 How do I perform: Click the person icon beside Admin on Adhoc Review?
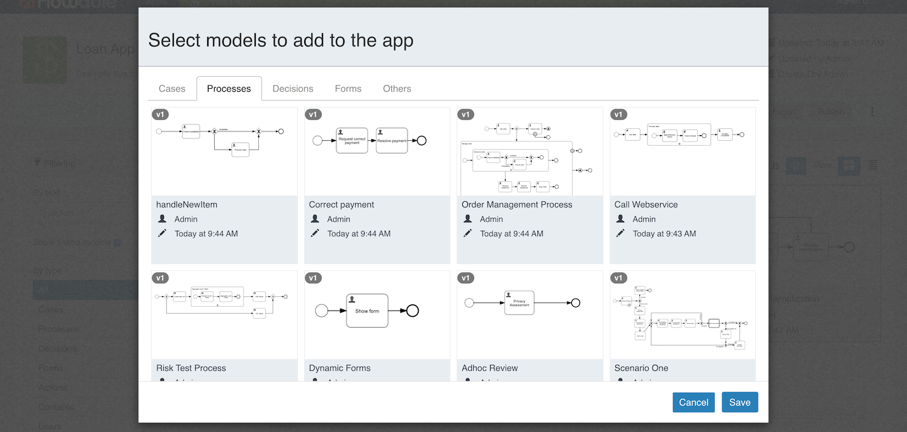(468, 382)
